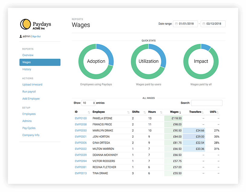This screenshot has width=246, height=192.
Task: Open Employees setup page
Action: pyautogui.click(x=29, y=114)
